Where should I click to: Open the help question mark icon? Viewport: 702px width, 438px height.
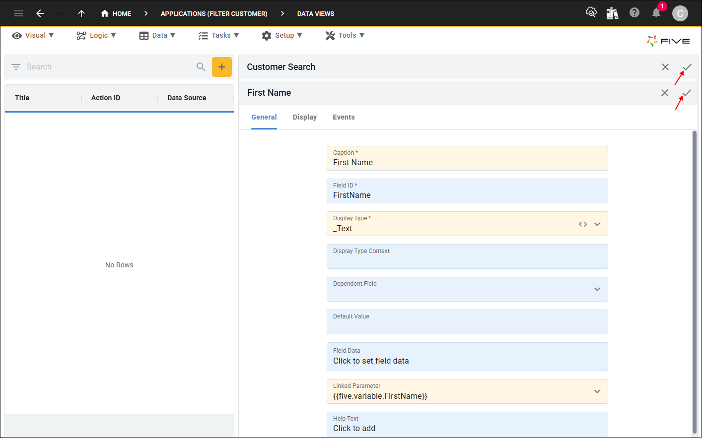(x=634, y=13)
